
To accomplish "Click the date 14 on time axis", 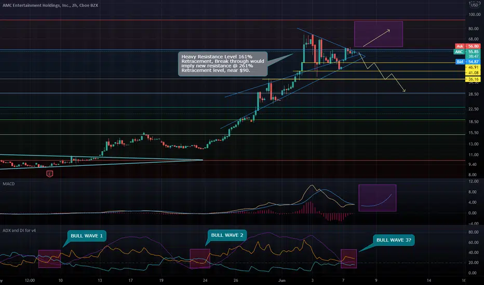I will click(429, 281).
